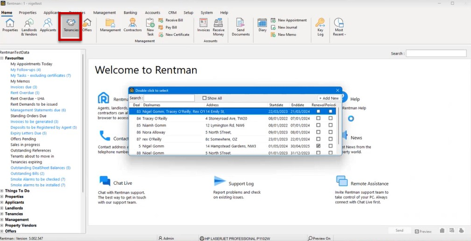Open Outstanding Bills (2) link
471x241 pixels.
pos(27,173)
